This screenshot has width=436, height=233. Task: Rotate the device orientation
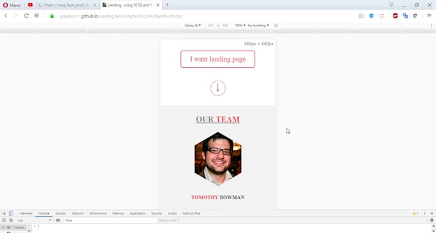pos(276,25)
